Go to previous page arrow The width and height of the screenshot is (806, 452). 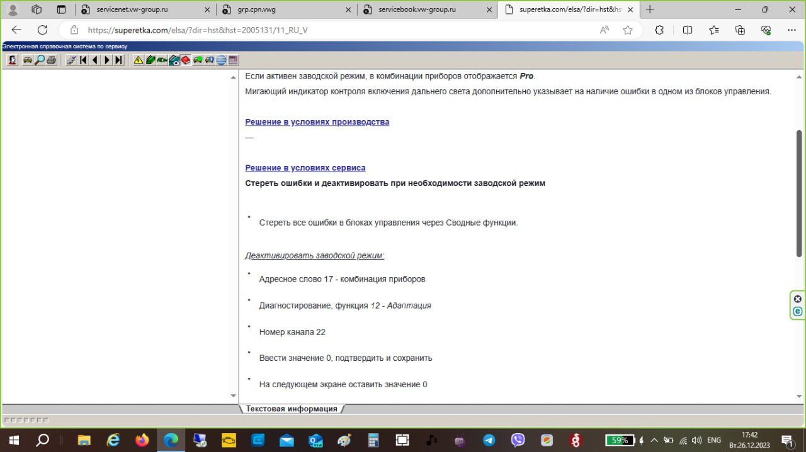pos(95,60)
